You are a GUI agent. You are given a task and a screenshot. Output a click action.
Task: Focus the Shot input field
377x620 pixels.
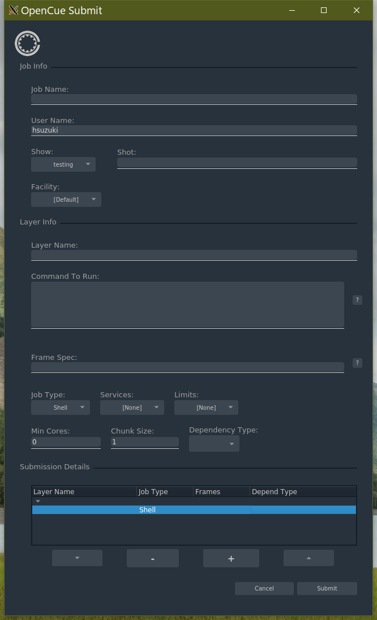[x=237, y=163]
